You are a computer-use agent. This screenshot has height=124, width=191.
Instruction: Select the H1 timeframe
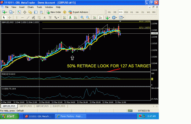tap(131, 12)
